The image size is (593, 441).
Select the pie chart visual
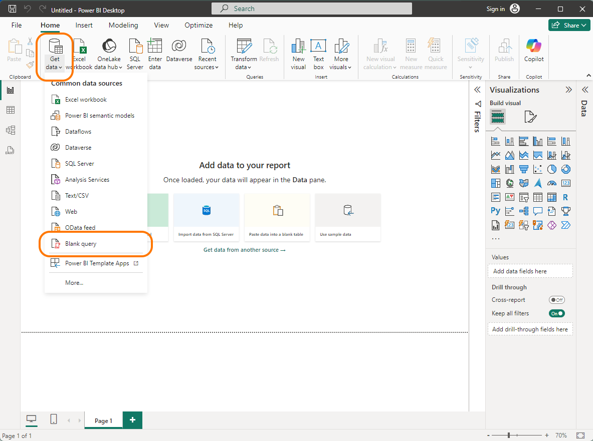pyautogui.click(x=552, y=169)
